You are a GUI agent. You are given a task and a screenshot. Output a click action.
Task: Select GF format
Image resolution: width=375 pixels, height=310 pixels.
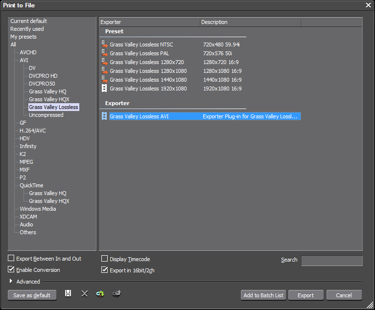coord(23,123)
